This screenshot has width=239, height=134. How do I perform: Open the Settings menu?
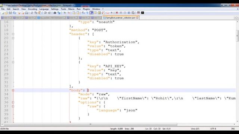point(55,9)
